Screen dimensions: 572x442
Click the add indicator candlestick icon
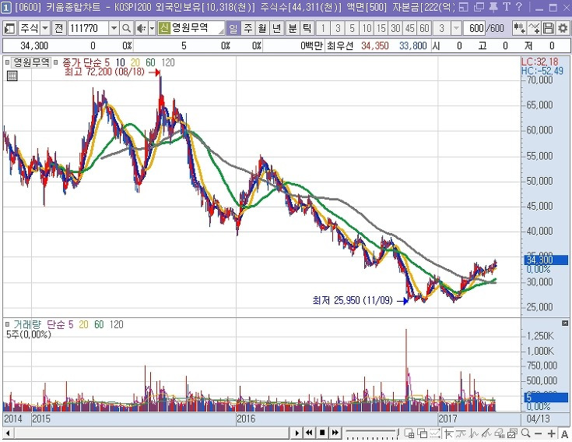pos(519,28)
